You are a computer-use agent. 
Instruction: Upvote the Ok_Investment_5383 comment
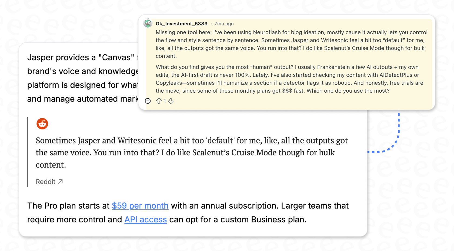[159, 101]
